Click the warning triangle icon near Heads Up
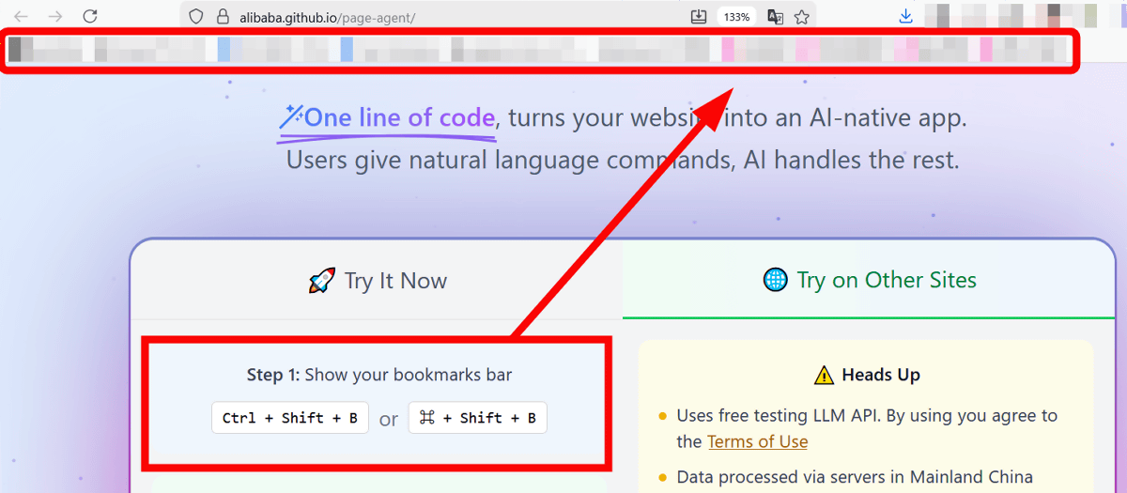Screen dimensions: 1127x493 (x=824, y=376)
